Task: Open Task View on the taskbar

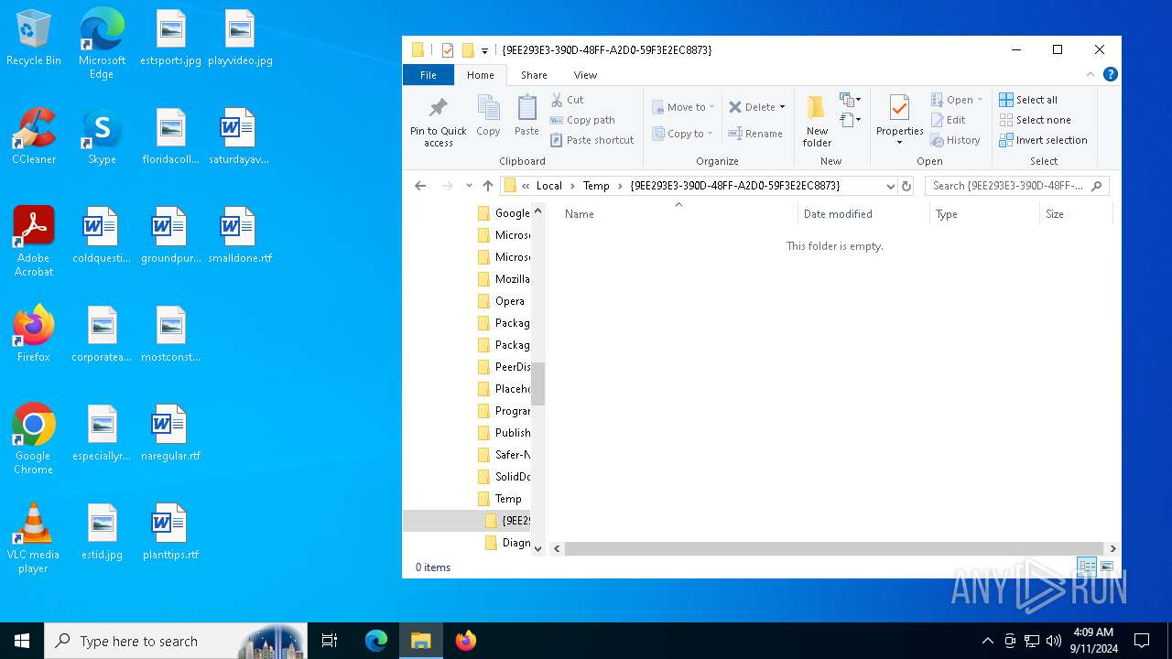Action: pos(330,641)
